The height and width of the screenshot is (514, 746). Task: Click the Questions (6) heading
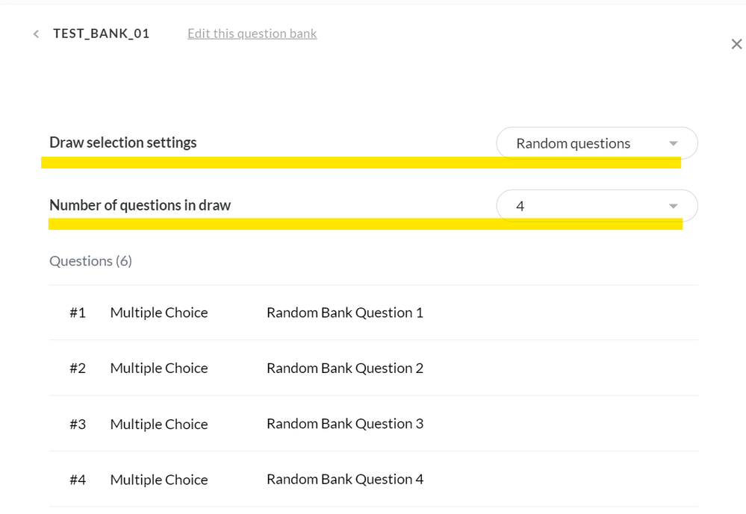point(90,261)
